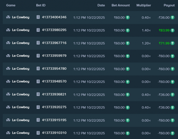The height and width of the screenshot is (139, 178).
Task: Click the Game column header
Action: click(11, 5)
